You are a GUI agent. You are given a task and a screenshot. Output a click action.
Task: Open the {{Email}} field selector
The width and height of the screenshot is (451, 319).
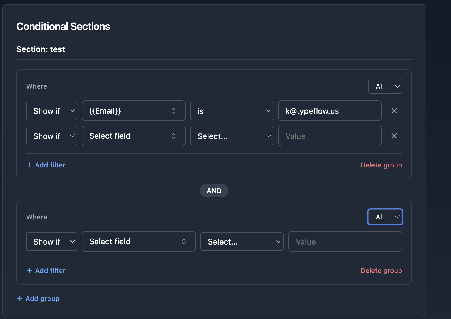tap(133, 111)
